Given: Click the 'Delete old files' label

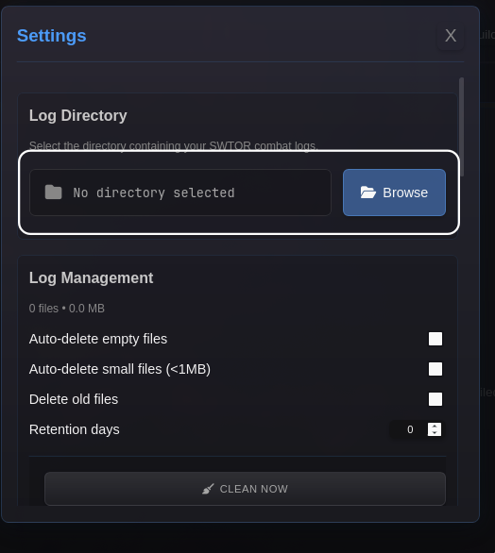Looking at the screenshot, I should [74, 399].
